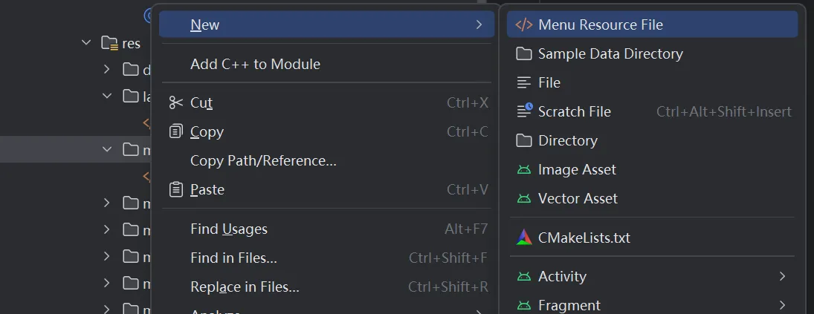Click the Image Asset Android icon
Image resolution: width=814 pixels, height=314 pixels.
coord(524,169)
